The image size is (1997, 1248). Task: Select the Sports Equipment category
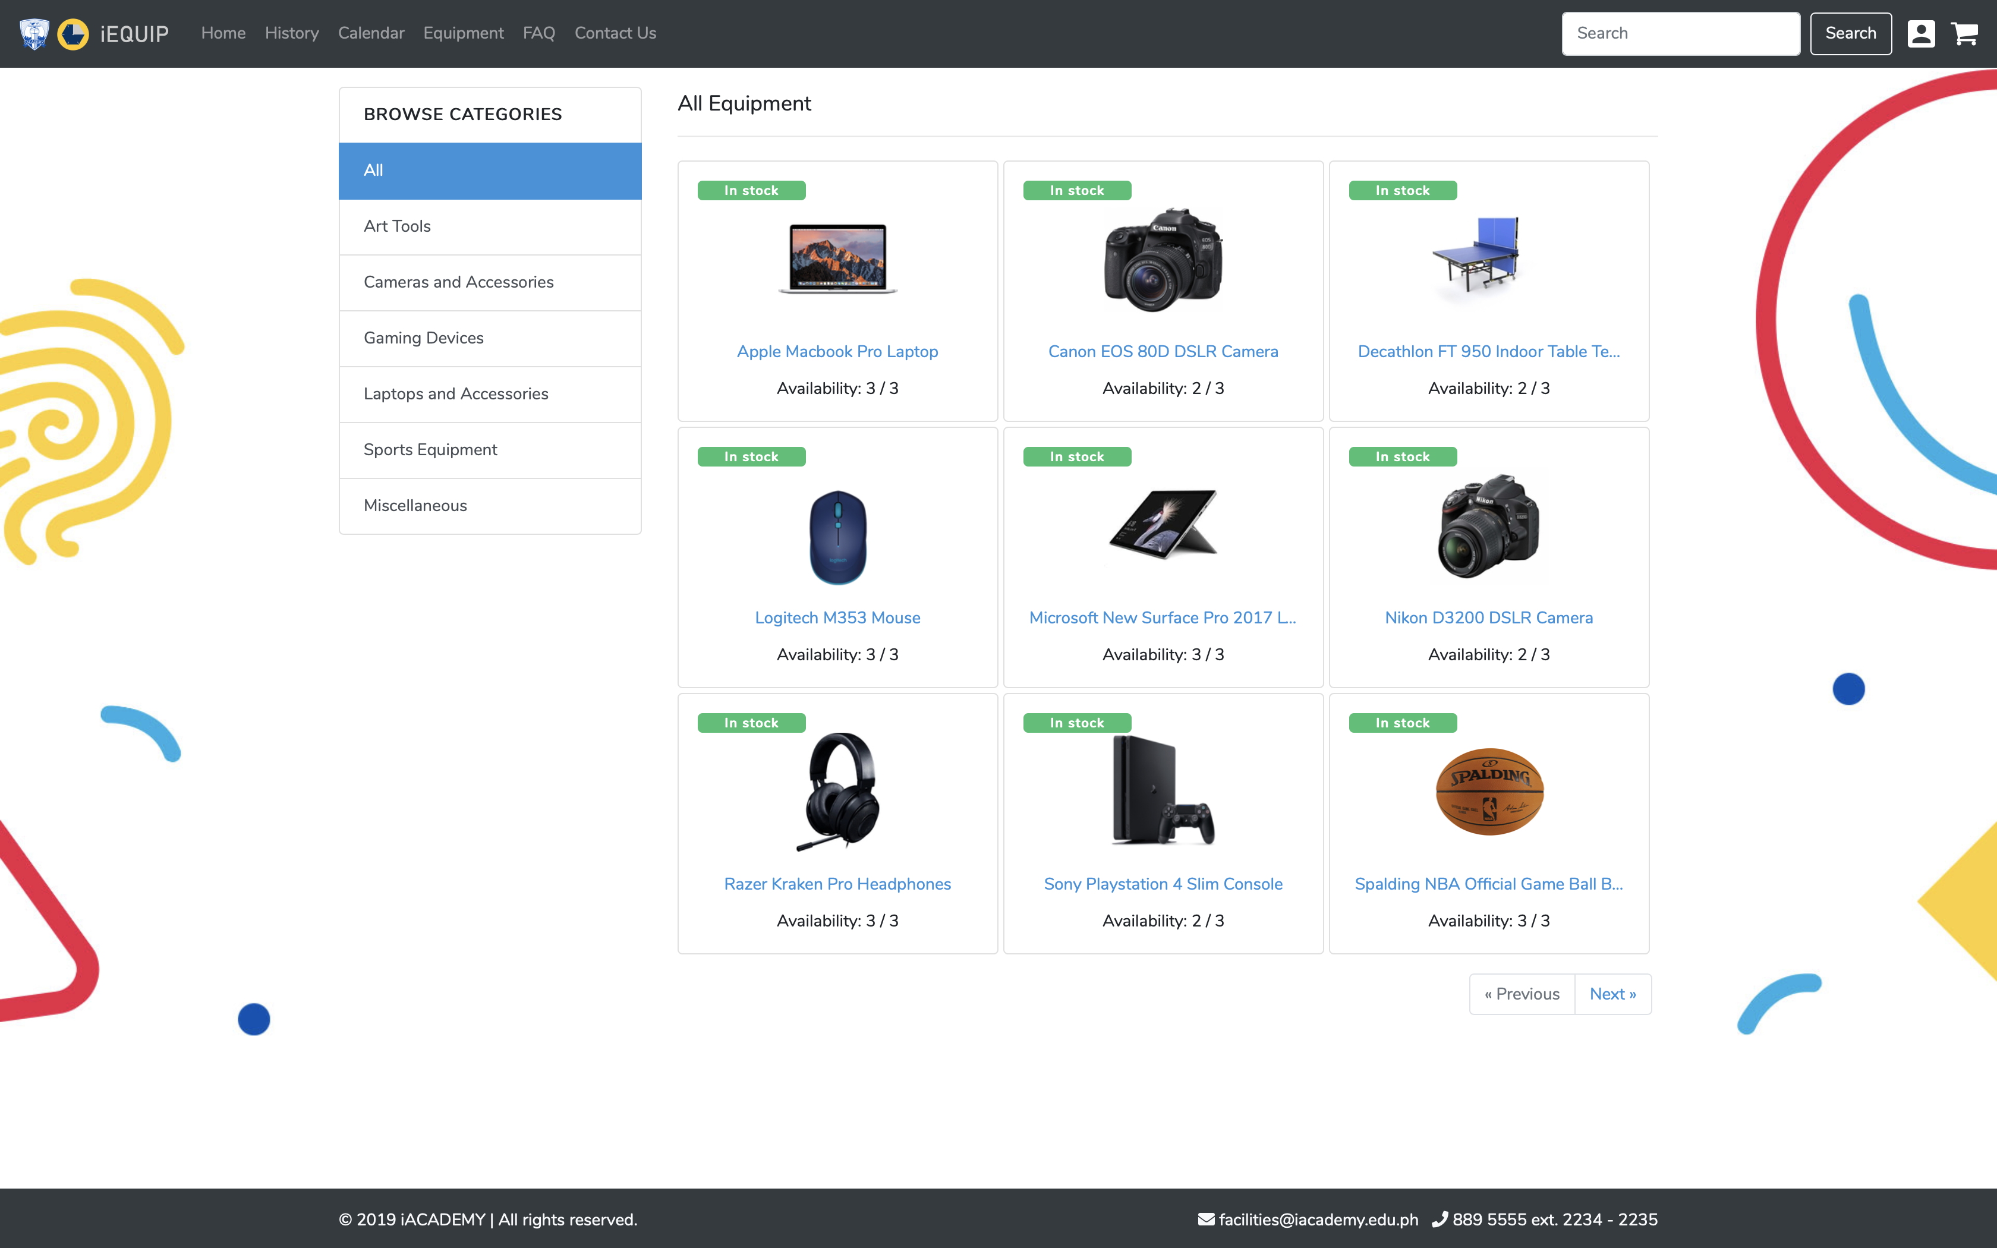click(x=490, y=450)
